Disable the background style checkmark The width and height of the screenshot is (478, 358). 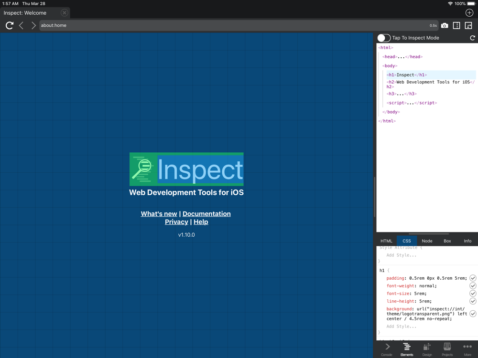coord(473,314)
